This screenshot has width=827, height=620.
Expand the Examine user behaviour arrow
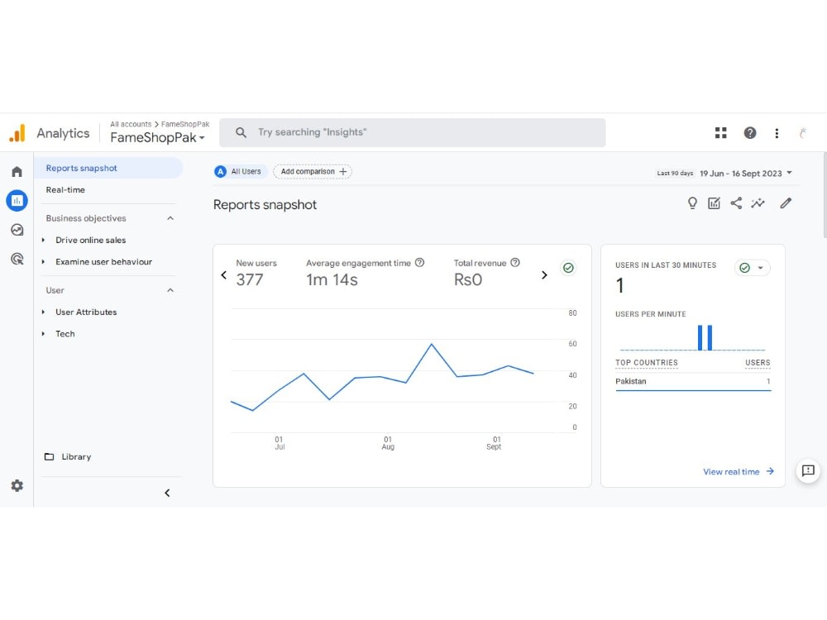[43, 261]
